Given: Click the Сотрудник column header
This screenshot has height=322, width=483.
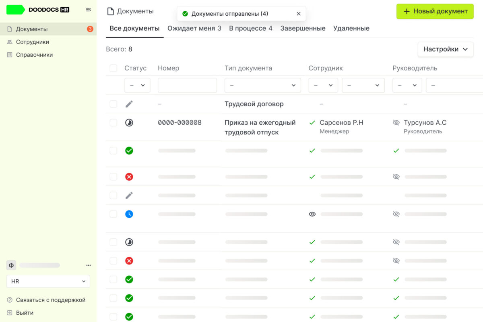Looking at the screenshot, I should tap(326, 68).
